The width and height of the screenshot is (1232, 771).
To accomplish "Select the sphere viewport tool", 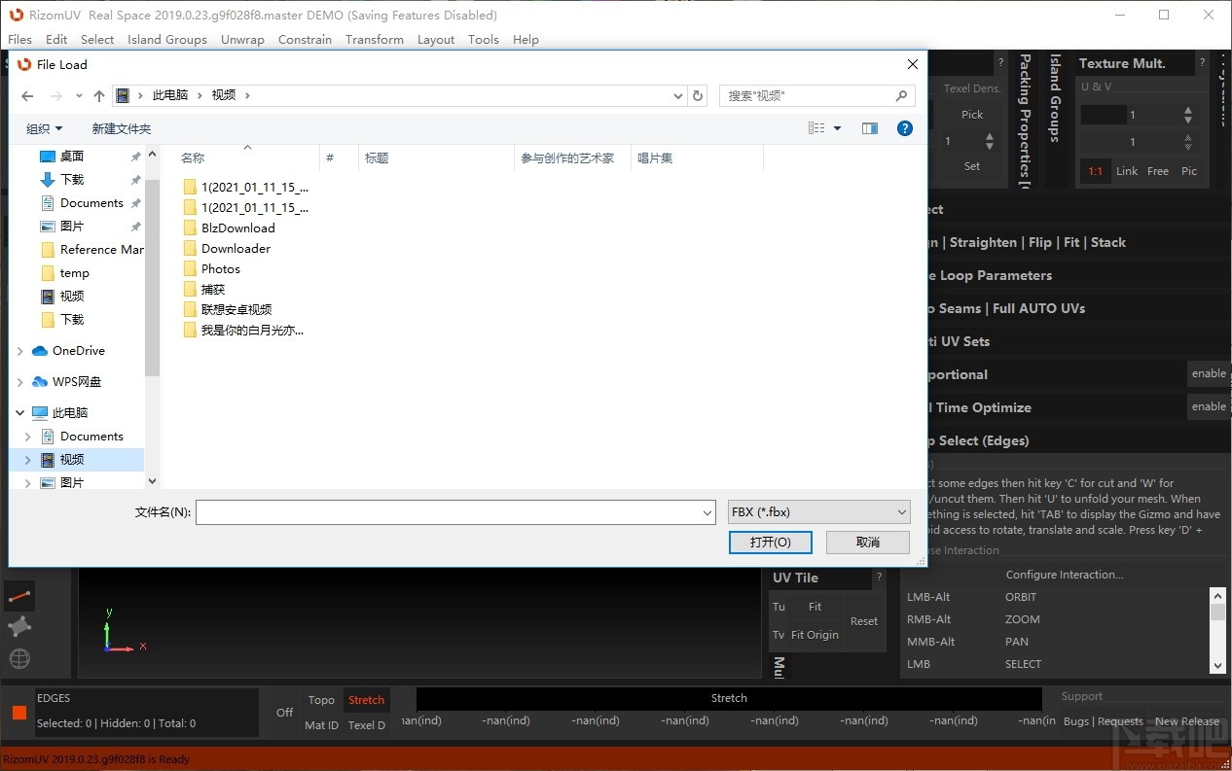I will 19,658.
